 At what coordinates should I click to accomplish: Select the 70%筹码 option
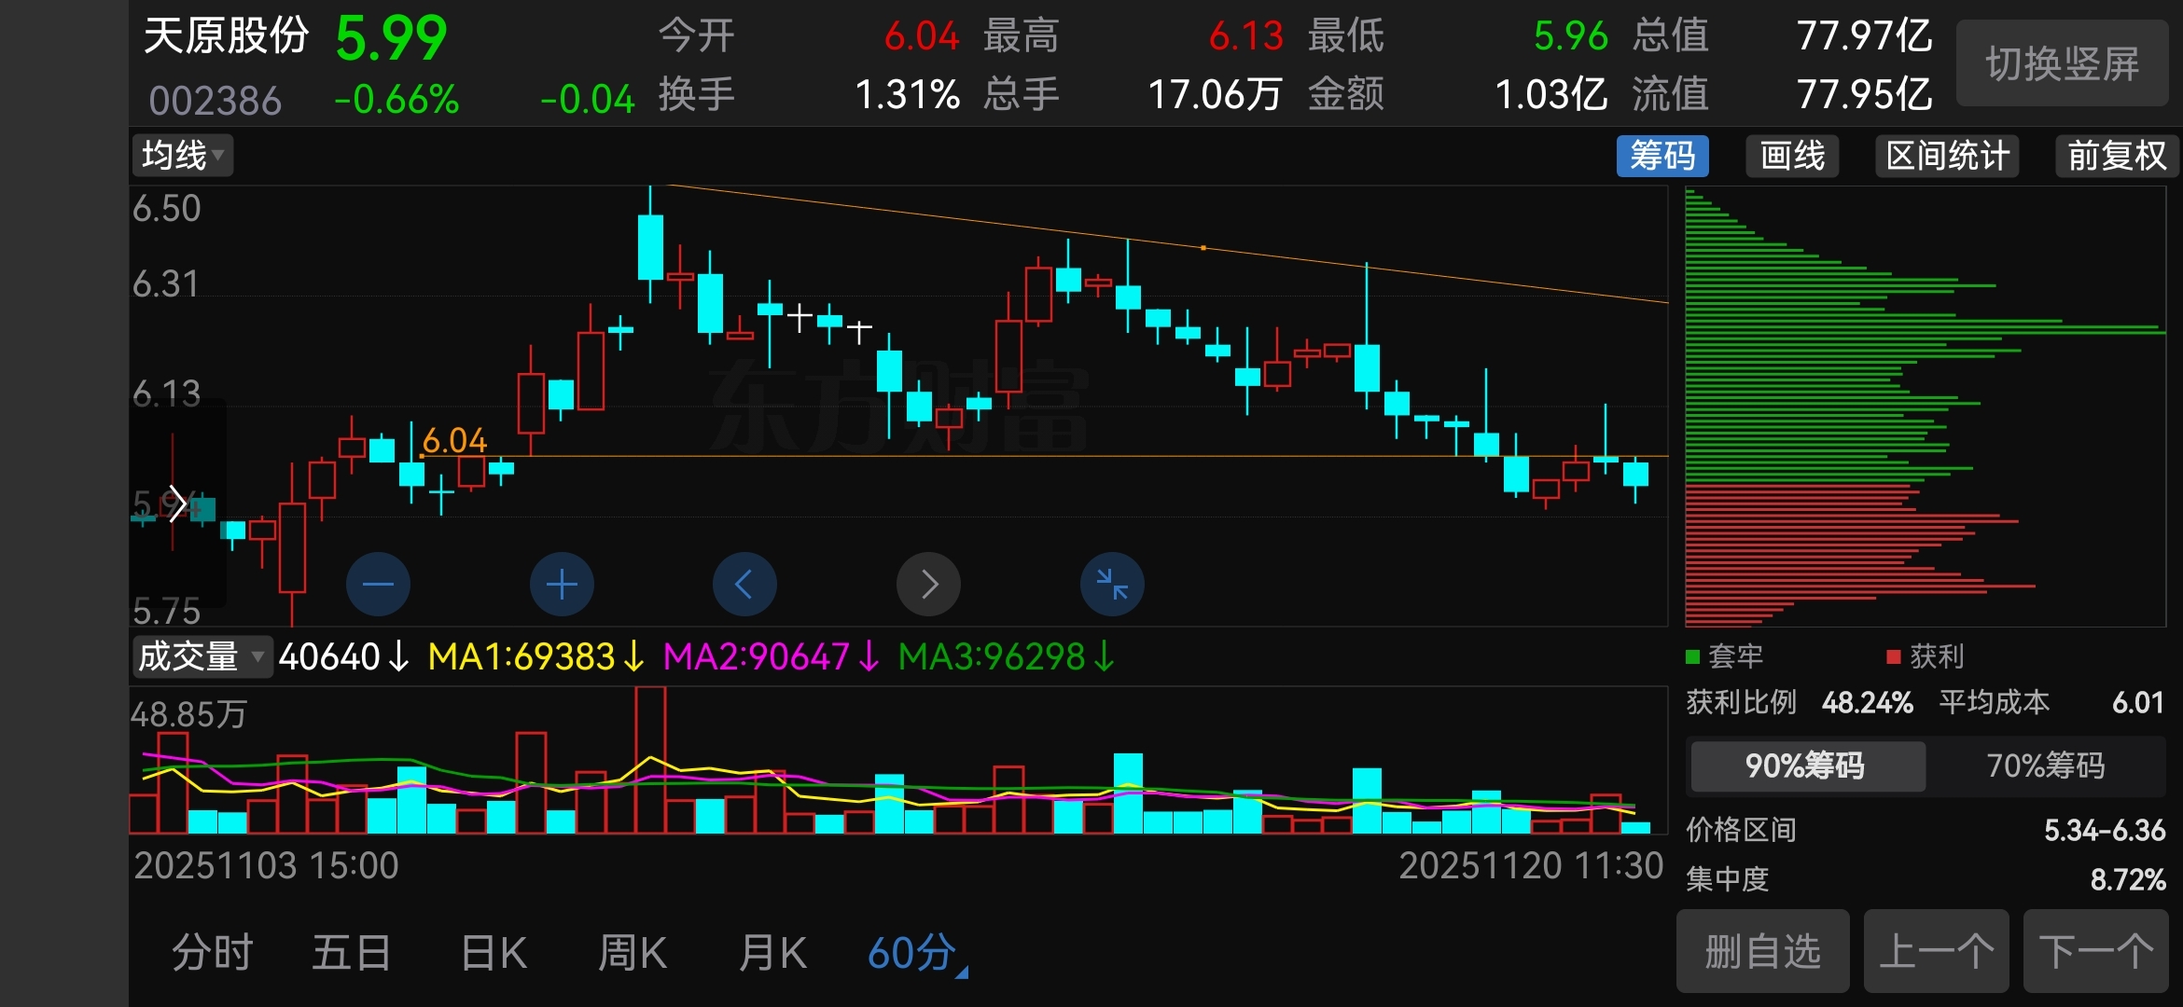(x=2045, y=766)
